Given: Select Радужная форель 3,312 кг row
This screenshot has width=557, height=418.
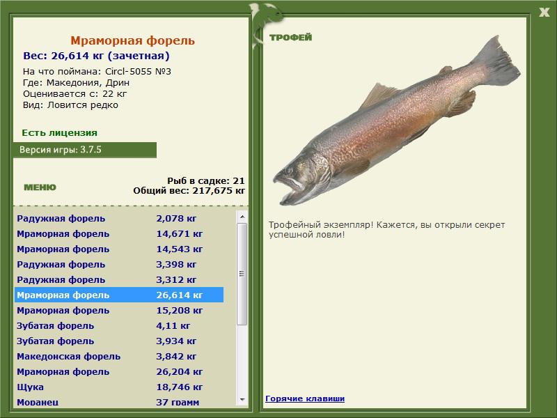Looking at the screenshot, I should pyautogui.click(x=118, y=280).
